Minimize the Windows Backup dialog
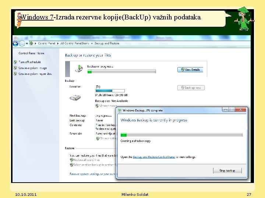Image resolution: width=265 pixels, height=198 pixels. (226, 110)
